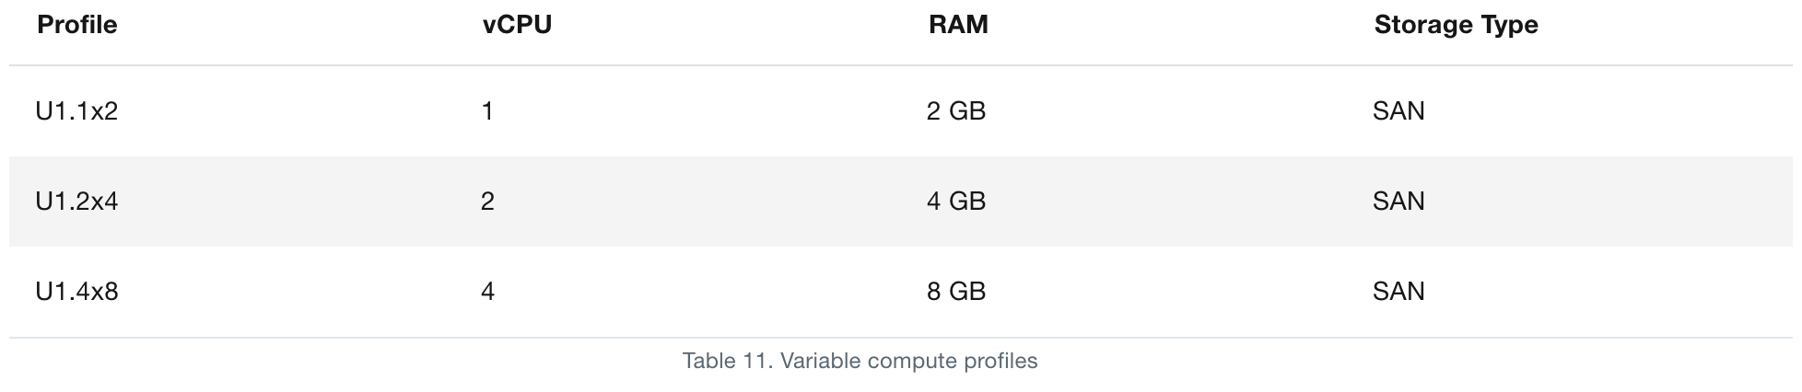This screenshot has width=1802, height=392.
Task: Click the Table 11 caption text
Action: pos(860,361)
